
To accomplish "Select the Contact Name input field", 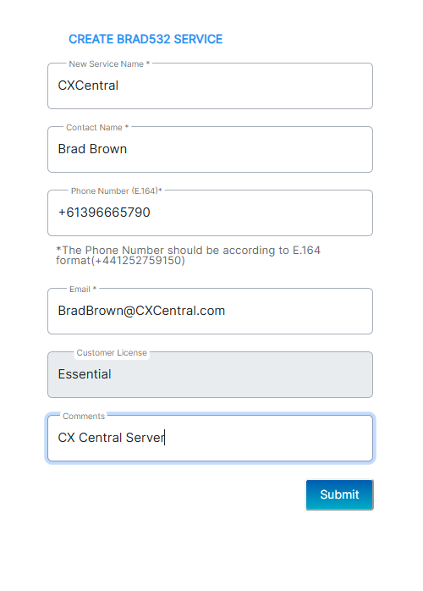I will point(210,149).
